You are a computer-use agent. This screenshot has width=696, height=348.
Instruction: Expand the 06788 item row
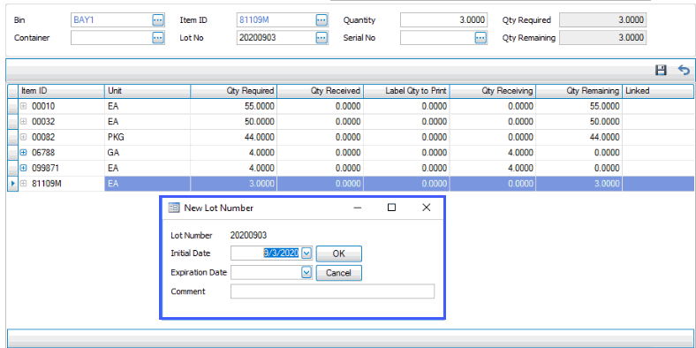tap(24, 153)
